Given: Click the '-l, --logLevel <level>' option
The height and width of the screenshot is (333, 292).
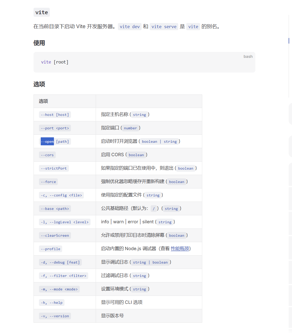Looking at the screenshot, I should pos(65,222).
